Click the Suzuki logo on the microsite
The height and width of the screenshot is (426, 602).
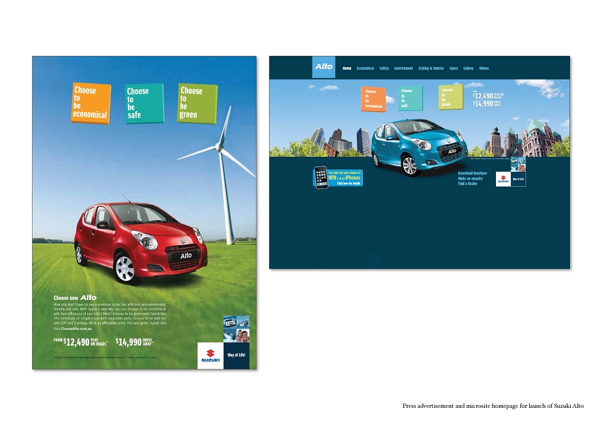[504, 179]
